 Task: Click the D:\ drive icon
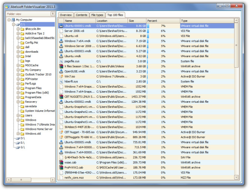tap(17, 138)
